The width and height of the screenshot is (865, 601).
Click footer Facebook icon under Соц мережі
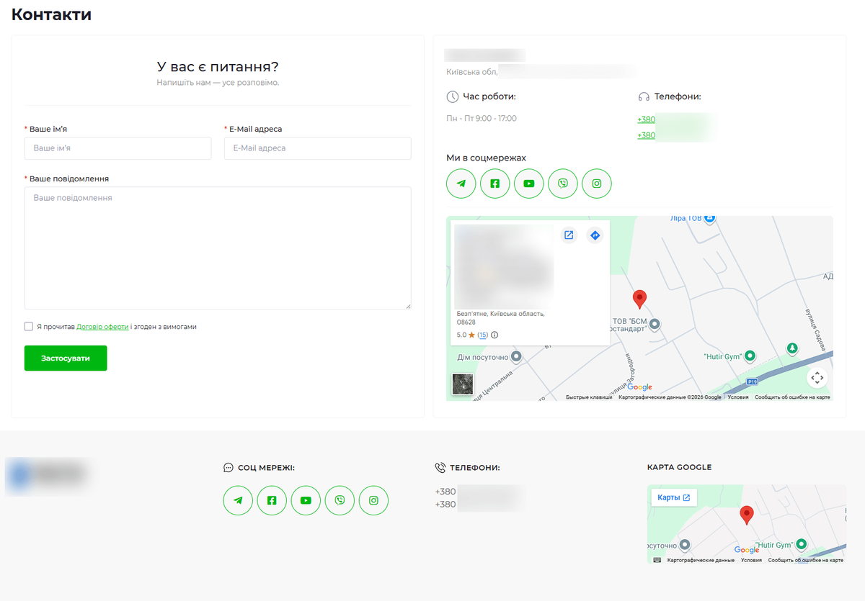[x=272, y=500]
